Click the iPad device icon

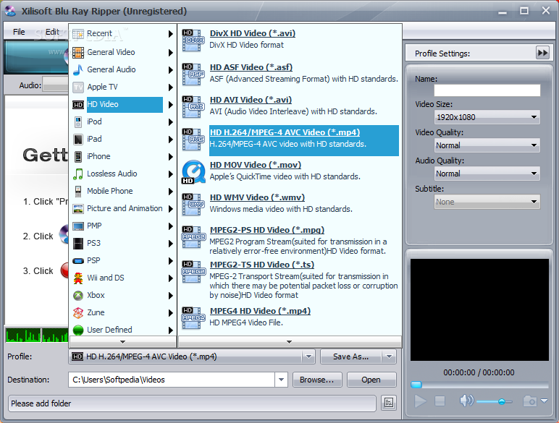click(x=78, y=140)
